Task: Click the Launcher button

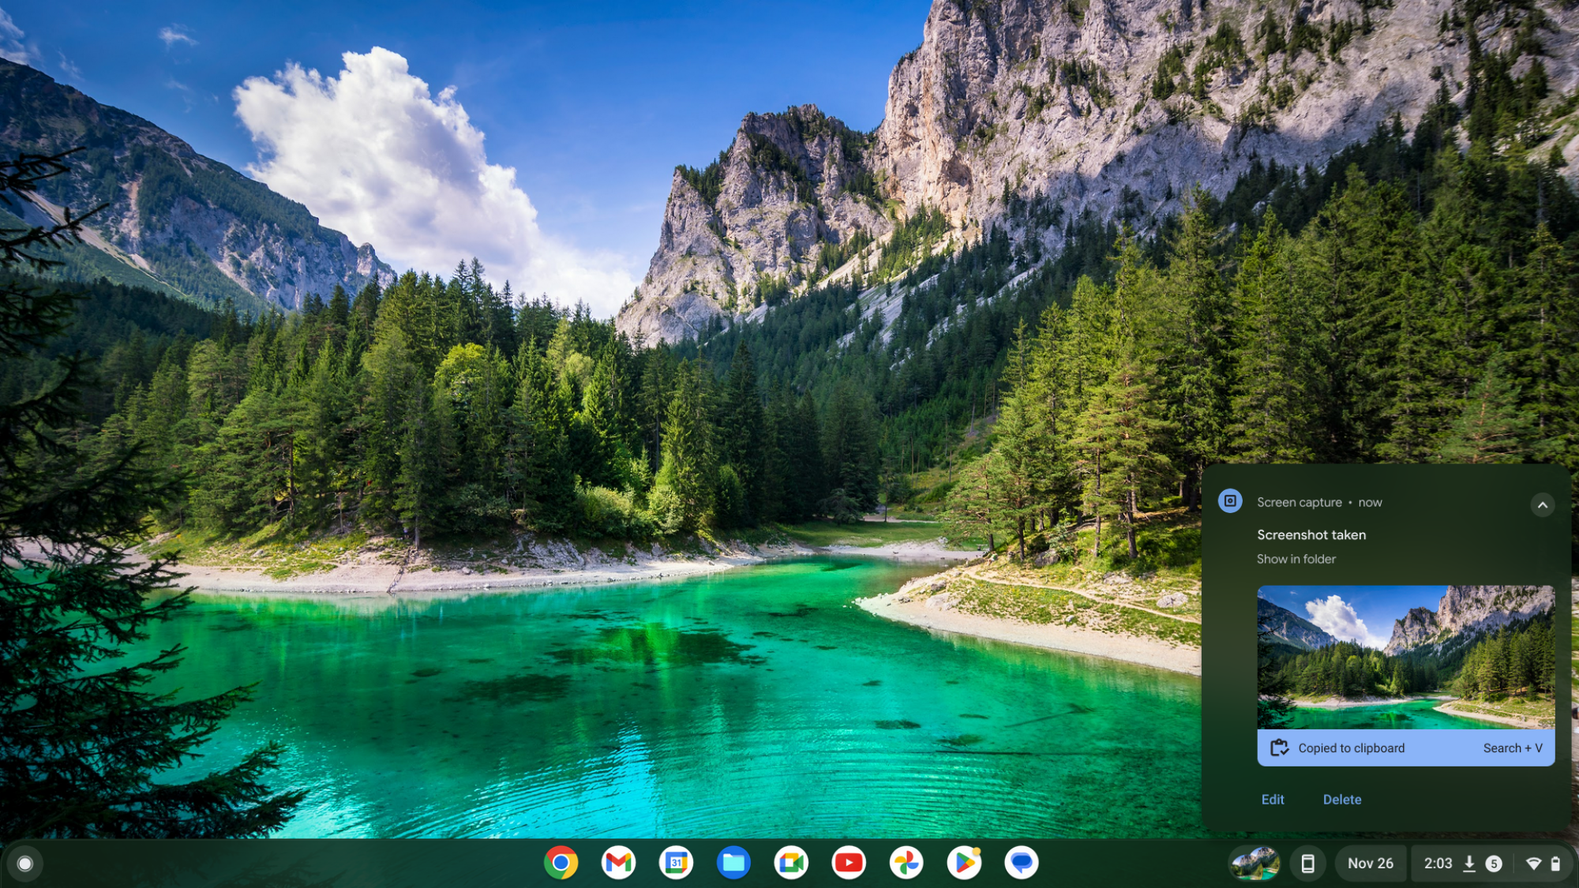Action: click(x=24, y=863)
